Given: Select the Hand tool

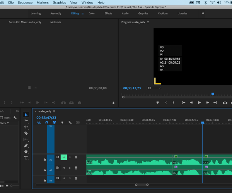Looking at the screenshot, I should (x=26, y=152).
